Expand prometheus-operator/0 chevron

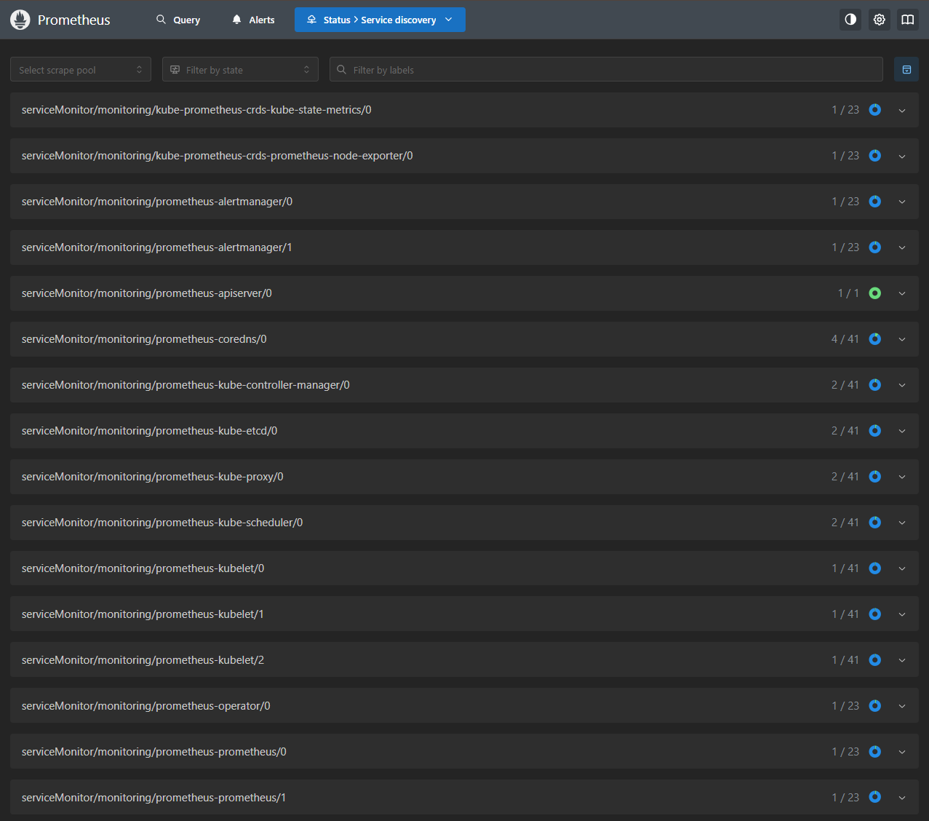click(x=902, y=707)
